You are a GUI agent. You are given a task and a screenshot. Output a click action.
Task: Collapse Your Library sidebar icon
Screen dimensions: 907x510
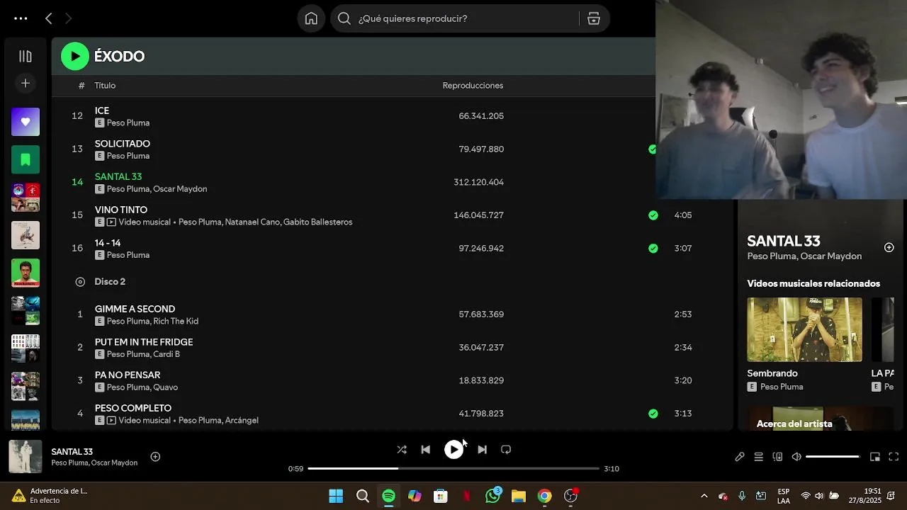click(x=26, y=56)
